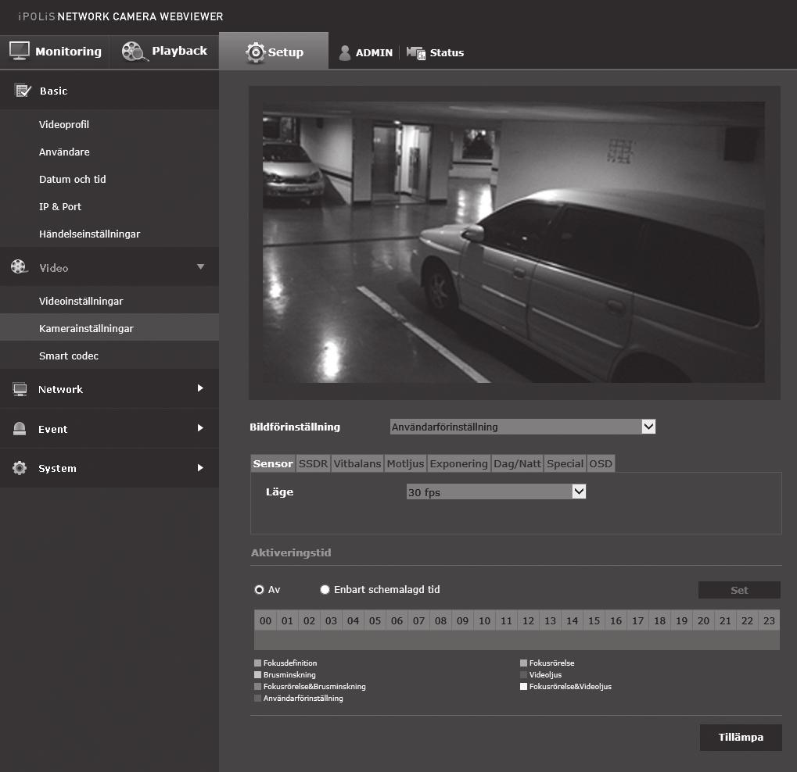797x772 pixels.
Task: Expand the Event section arrow
Action: point(200,428)
